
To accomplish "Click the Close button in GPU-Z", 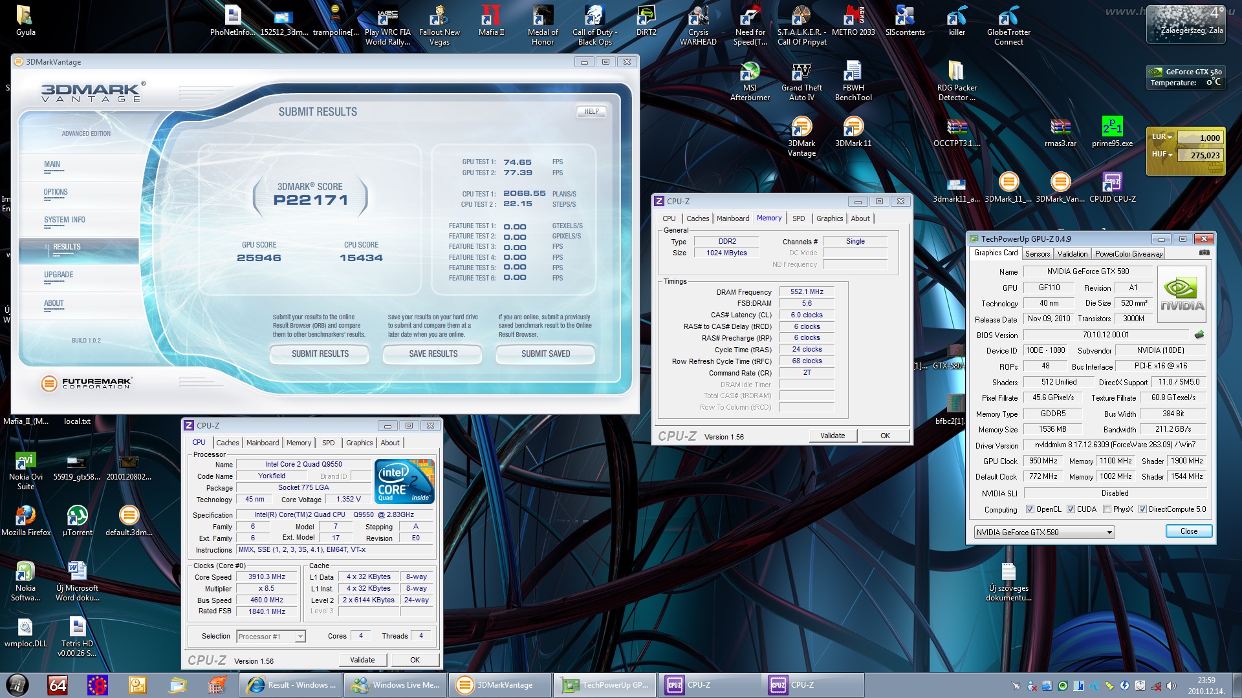I will 1188,531.
